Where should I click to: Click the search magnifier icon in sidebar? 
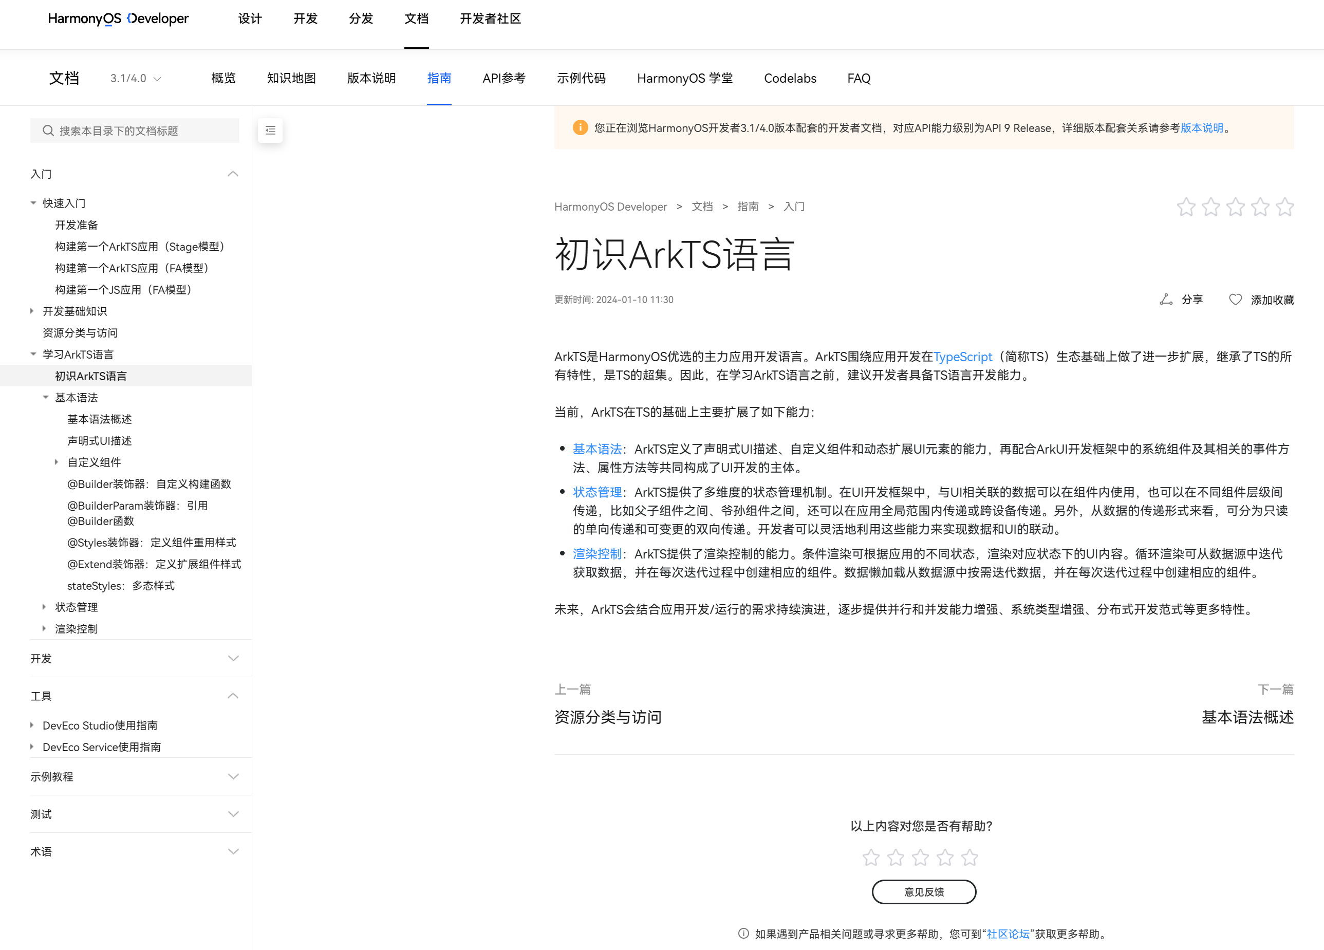coord(48,130)
